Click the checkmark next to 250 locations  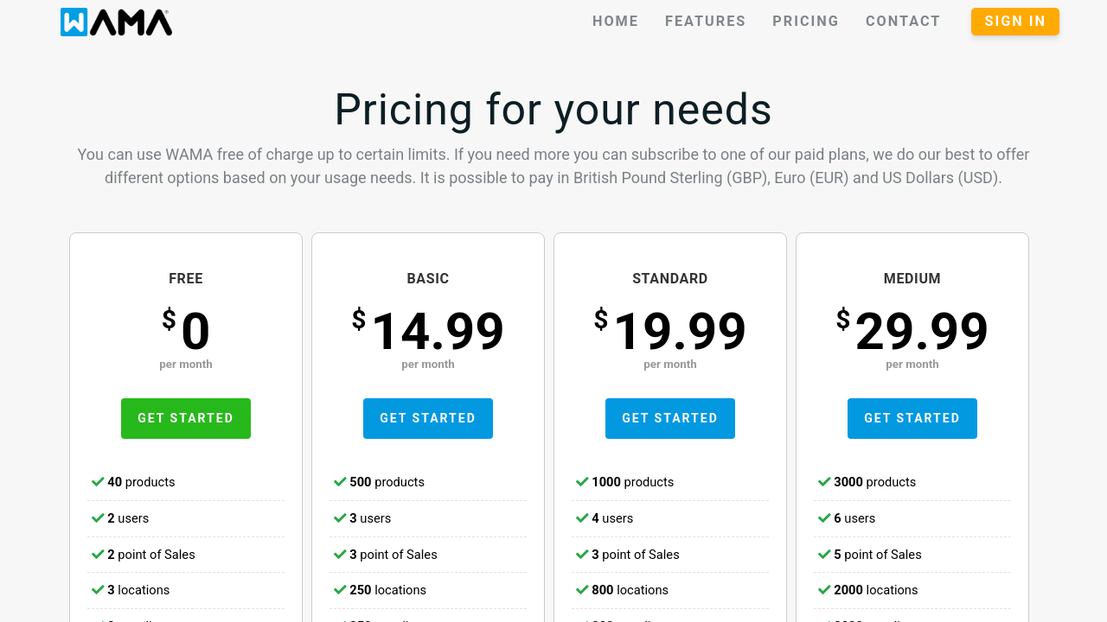[x=340, y=590]
